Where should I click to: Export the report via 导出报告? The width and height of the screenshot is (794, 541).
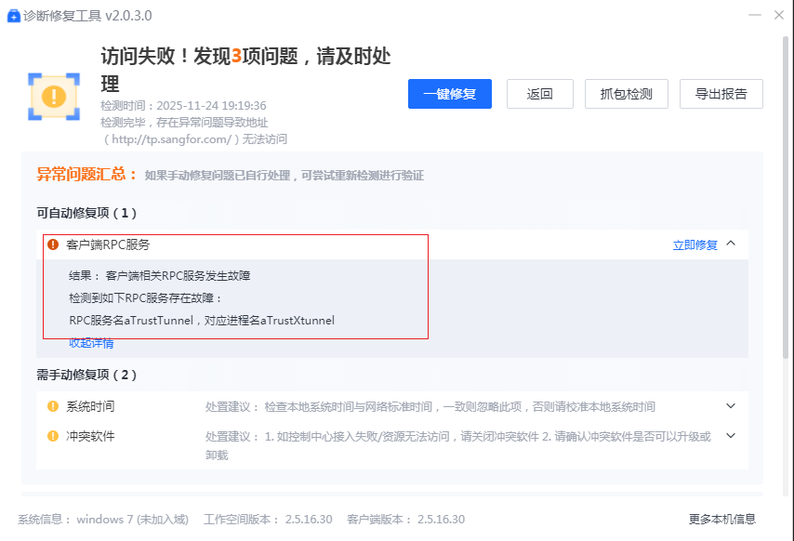point(721,94)
